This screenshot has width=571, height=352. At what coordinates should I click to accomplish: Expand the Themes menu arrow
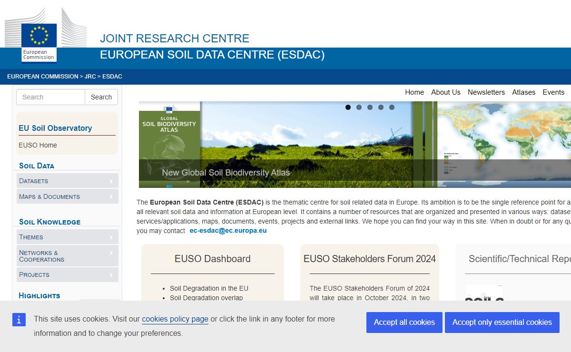pyautogui.click(x=111, y=237)
